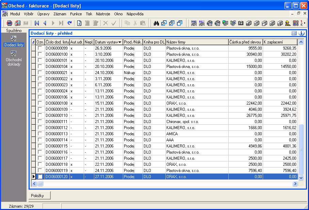Mark the row DO06000108 checkbox
The height and width of the screenshot is (210, 309).
click(40, 103)
